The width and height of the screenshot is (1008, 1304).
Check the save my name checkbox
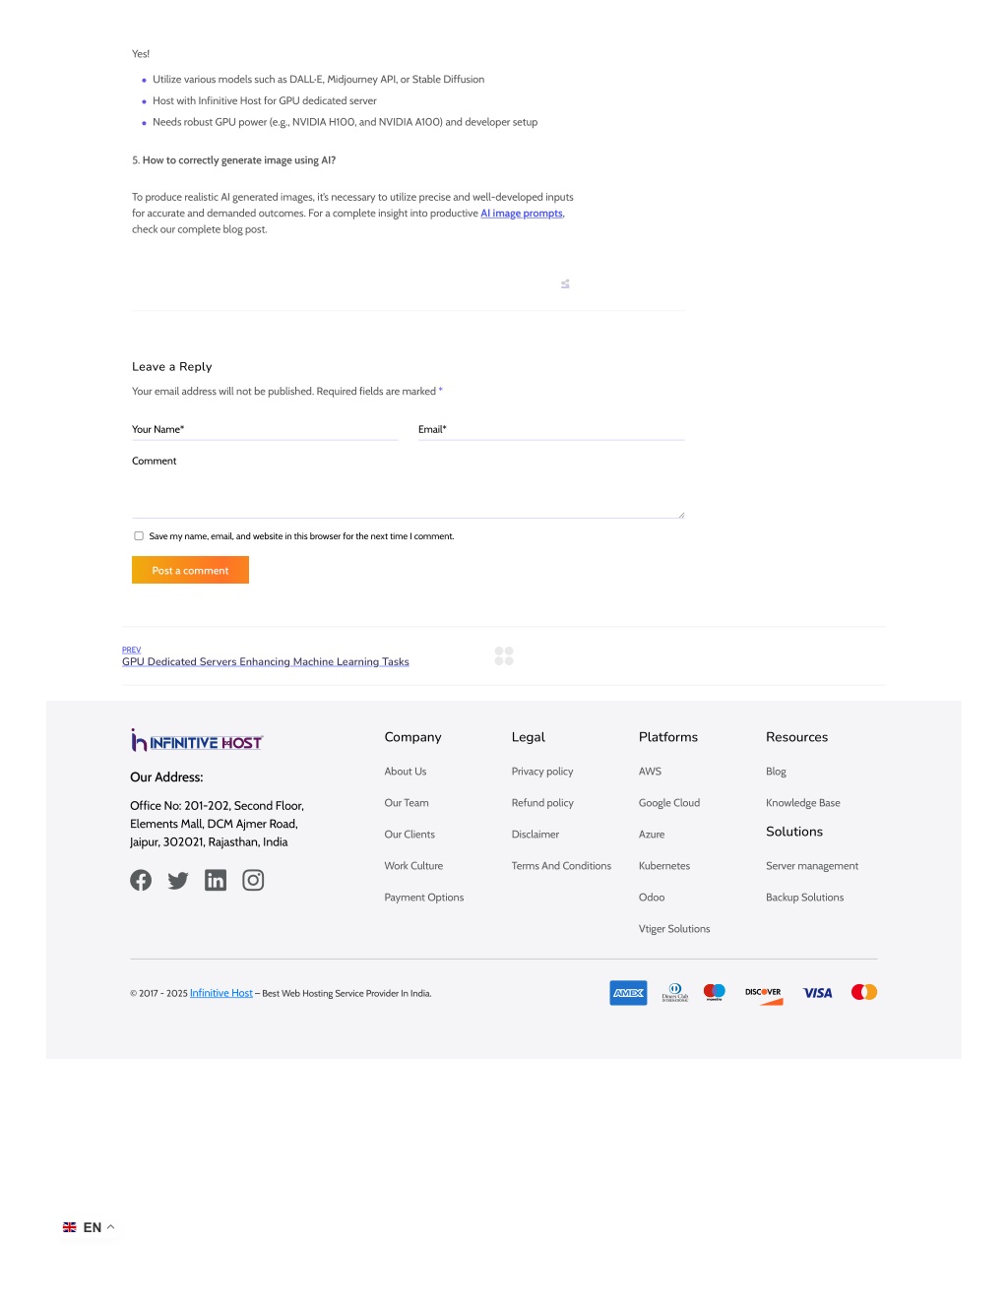click(x=139, y=536)
